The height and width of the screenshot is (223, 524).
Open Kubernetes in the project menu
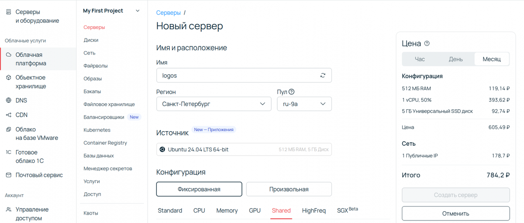(x=97, y=130)
